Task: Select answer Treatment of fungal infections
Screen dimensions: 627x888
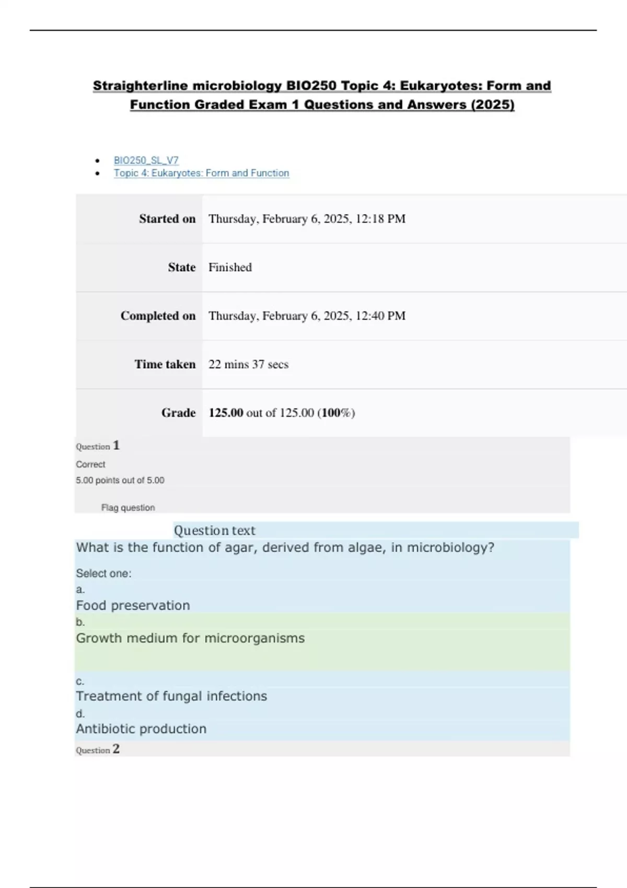Action: pos(171,696)
